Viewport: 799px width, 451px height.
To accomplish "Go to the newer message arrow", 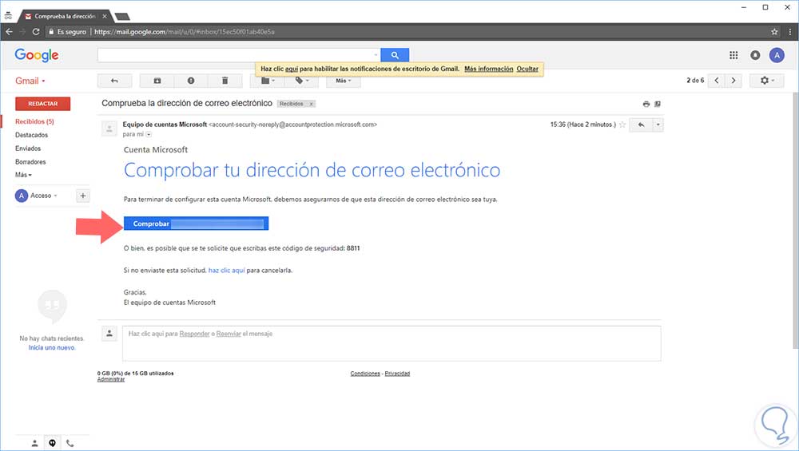I will coord(717,81).
